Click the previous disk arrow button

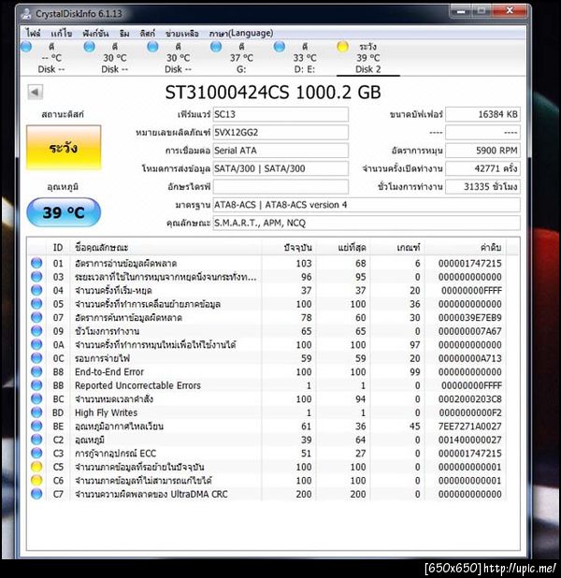[x=35, y=92]
